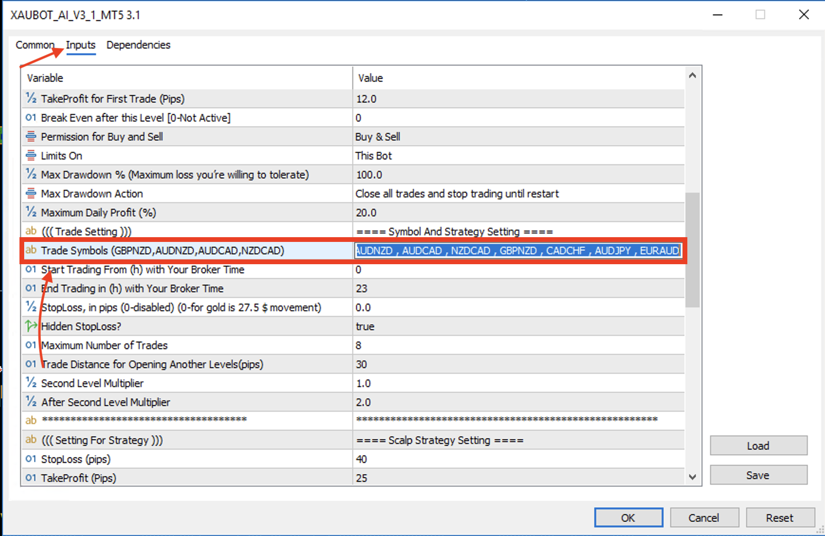The height and width of the screenshot is (536, 825).
Task: Open the Limits On 'This Bot' value dropdown
Action: click(x=518, y=156)
